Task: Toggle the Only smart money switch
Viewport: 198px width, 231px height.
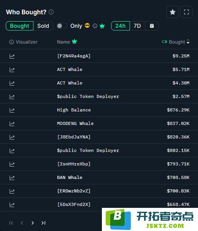Action: [x=62, y=26]
